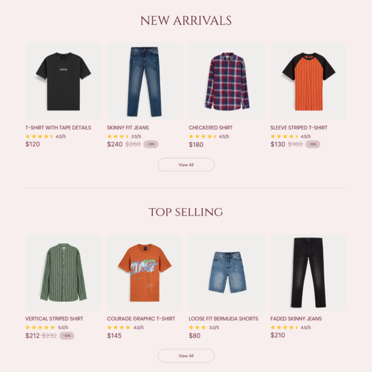Open the T-Shirt With Tape Details title link
372x372 pixels.
58,127
